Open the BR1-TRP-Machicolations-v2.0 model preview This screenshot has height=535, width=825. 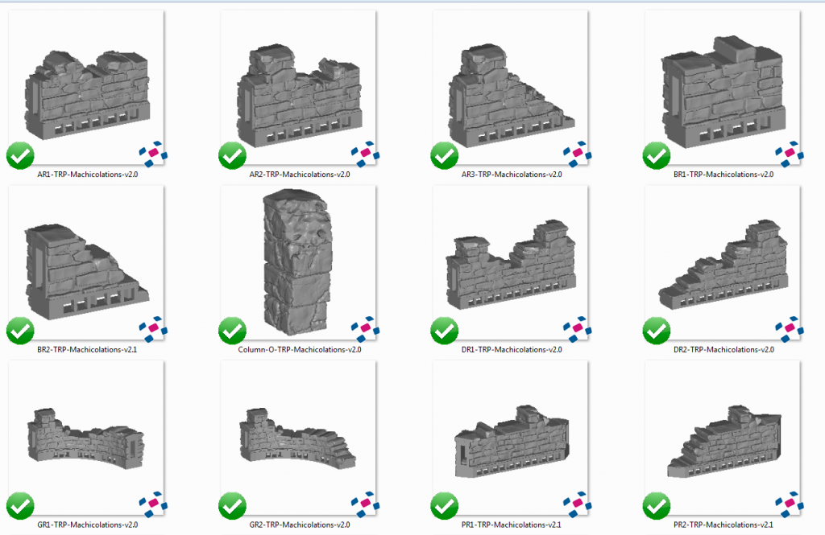[723, 88]
